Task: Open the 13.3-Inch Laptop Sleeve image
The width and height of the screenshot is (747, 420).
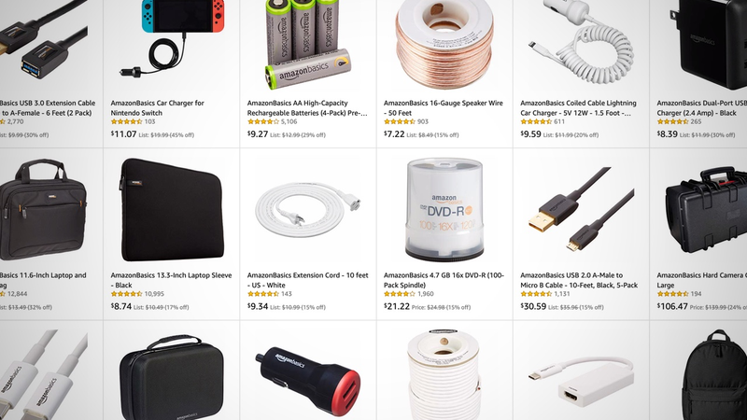Action: 172,210
